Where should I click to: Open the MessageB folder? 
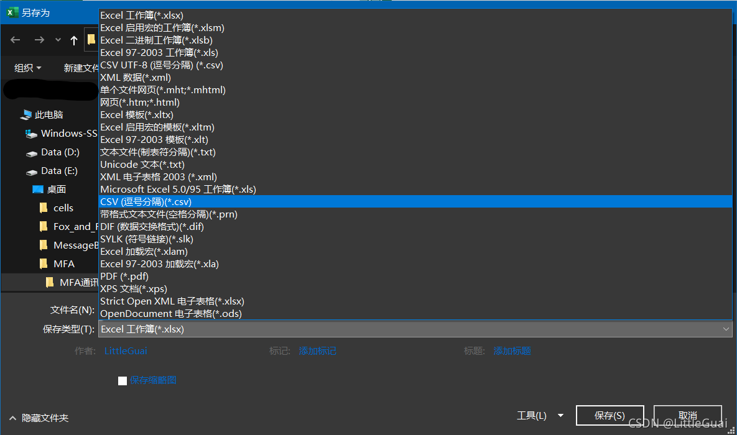pos(76,245)
